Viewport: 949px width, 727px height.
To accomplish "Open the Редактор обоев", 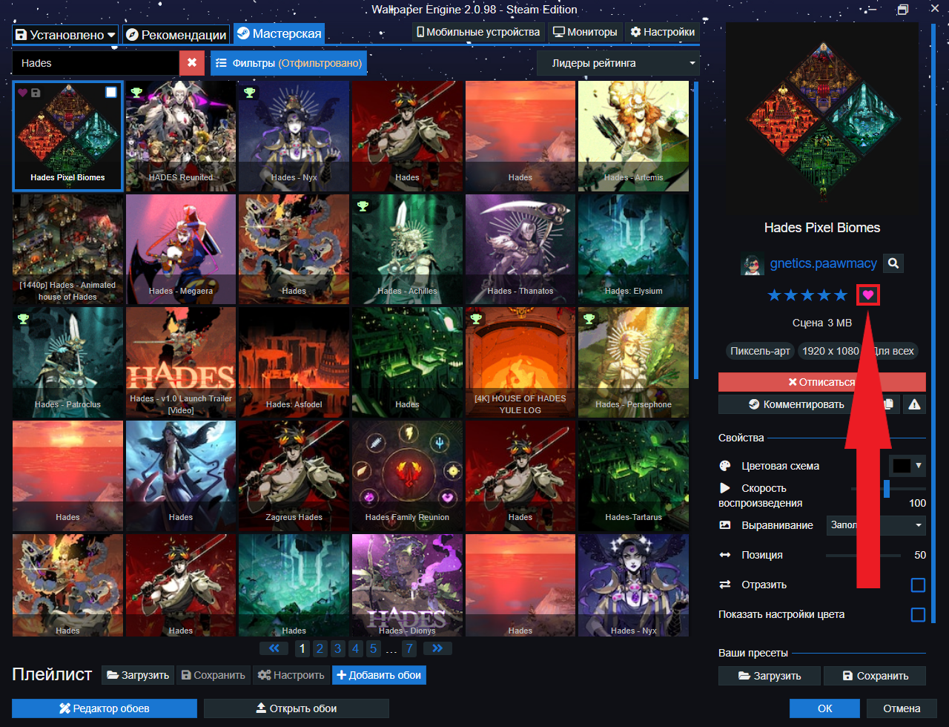I will click(105, 708).
